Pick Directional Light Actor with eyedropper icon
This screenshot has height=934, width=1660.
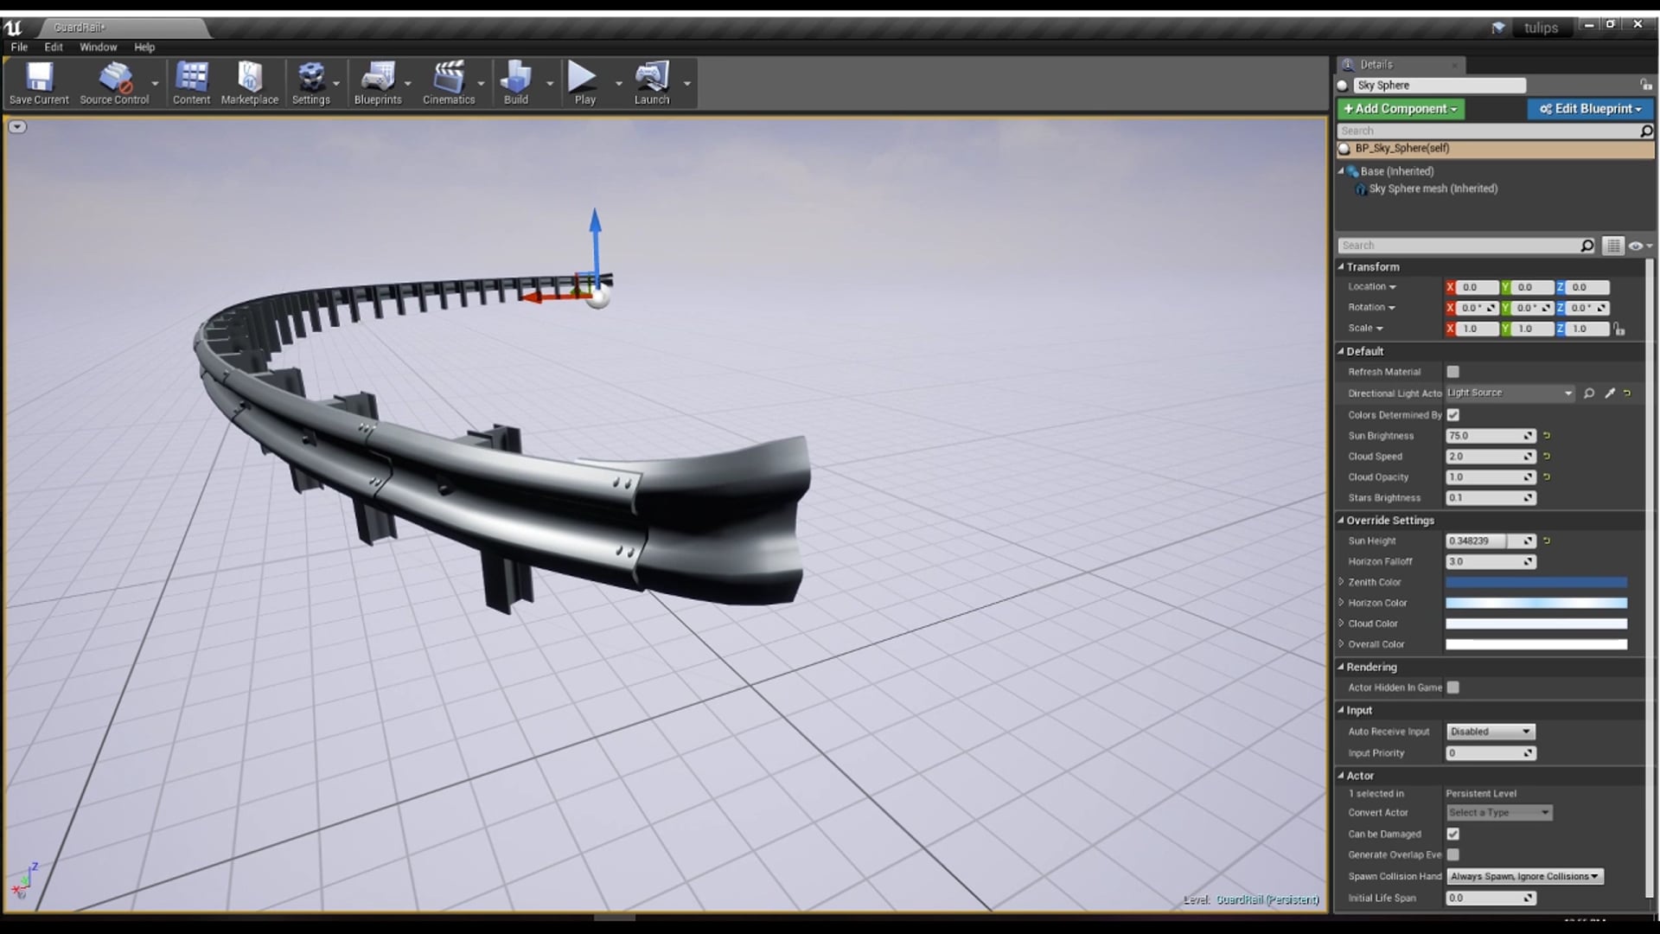pyautogui.click(x=1609, y=393)
